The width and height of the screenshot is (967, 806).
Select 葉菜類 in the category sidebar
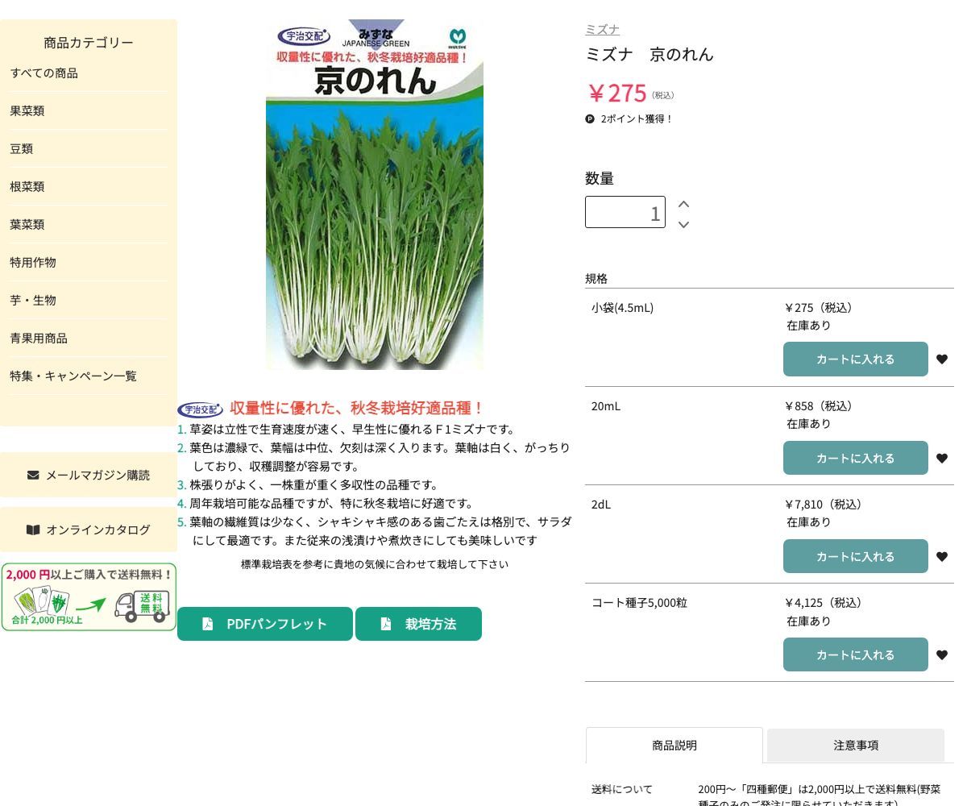(x=27, y=225)
